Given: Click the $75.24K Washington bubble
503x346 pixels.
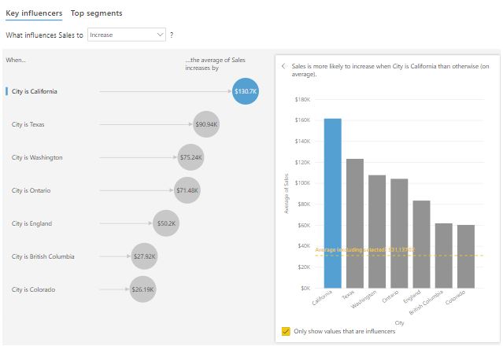Looking at the screenshot, I should (x=191, y=157).
